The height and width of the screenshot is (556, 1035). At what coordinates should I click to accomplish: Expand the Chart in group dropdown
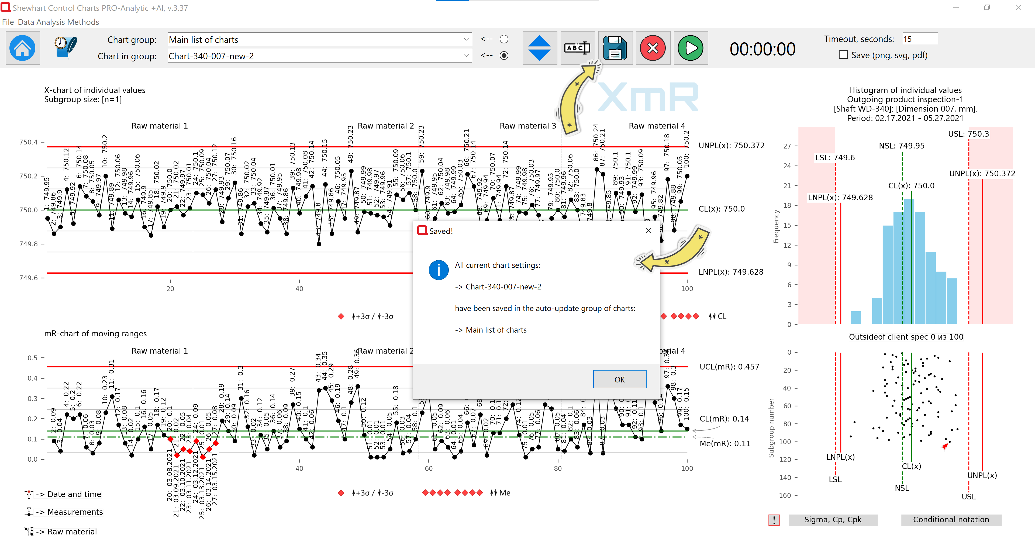[466, 56]
